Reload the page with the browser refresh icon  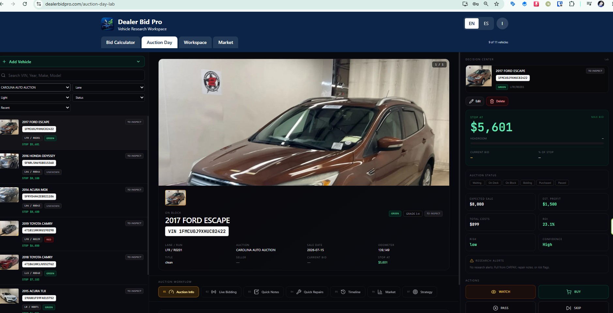25,4
